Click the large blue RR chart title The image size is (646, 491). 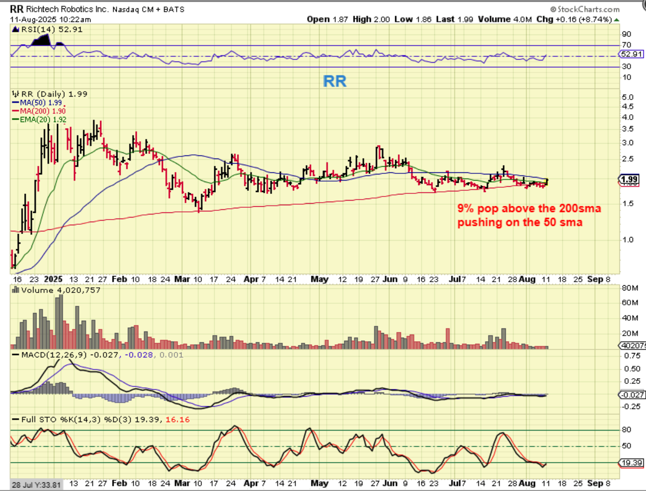(x=335, y=81)
